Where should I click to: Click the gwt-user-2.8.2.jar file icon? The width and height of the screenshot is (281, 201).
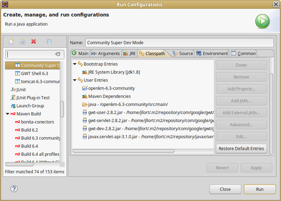pos(85,112)
